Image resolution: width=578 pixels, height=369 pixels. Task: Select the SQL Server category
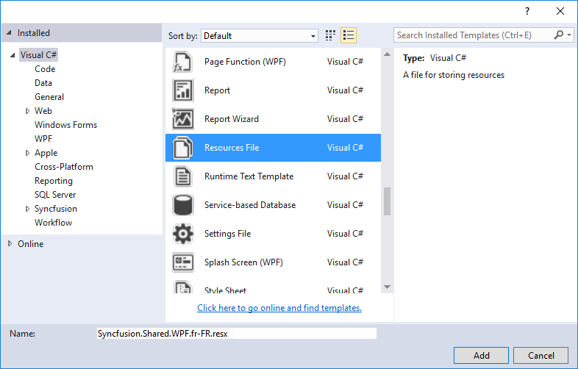point(55,195)
